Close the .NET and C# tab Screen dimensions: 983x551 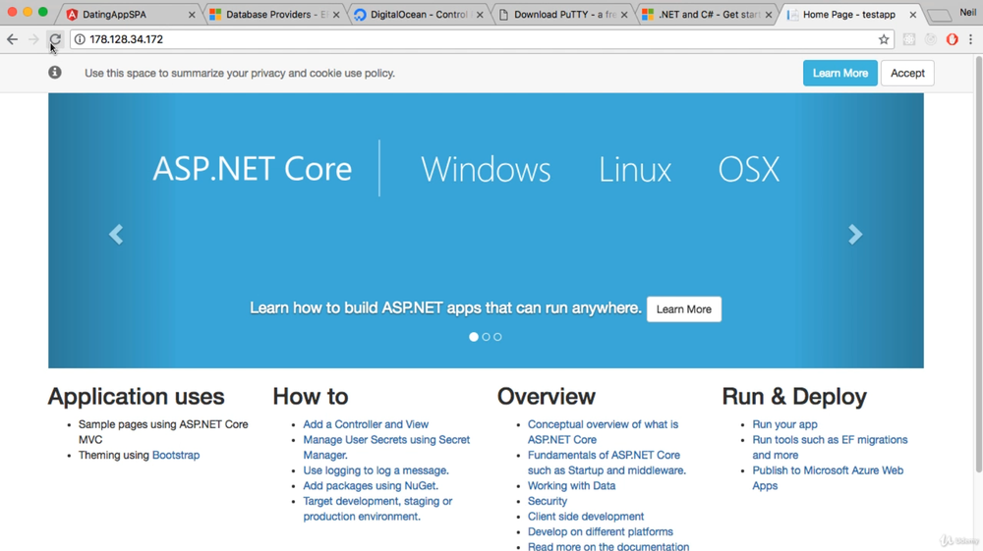click(x=769, y=15)
